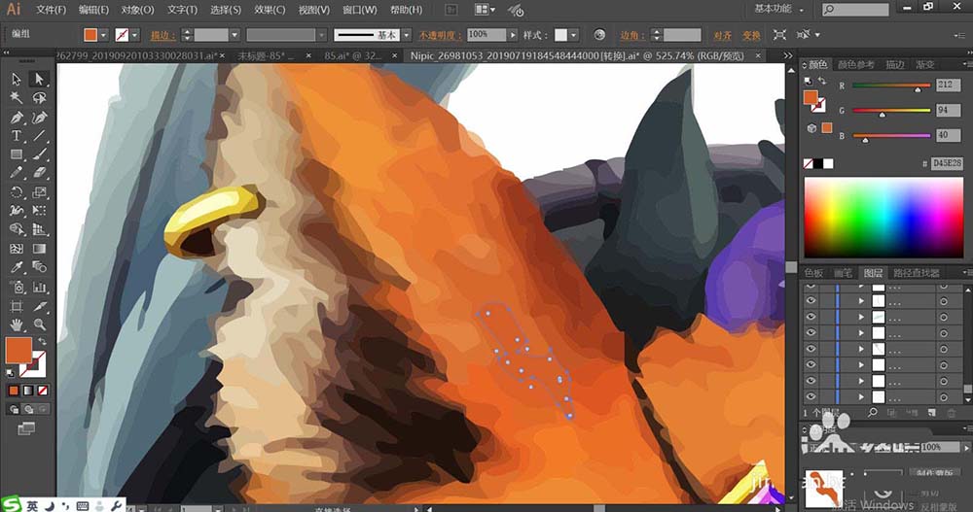973x512 pixels.
Task: Select the Symbol Sprayer tool
Action: [17, 287]
